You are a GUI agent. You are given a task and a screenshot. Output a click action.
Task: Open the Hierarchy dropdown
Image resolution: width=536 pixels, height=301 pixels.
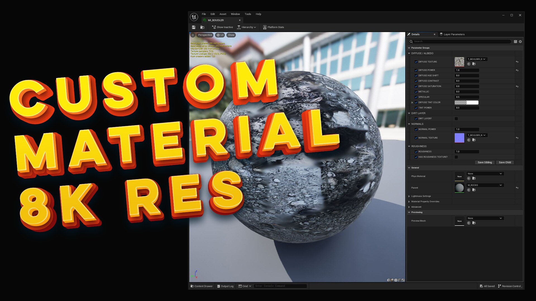(x=247, y=27)
